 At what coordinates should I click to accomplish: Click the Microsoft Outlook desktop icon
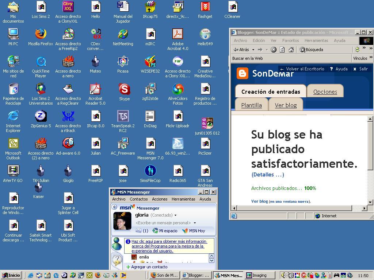tap(13, 149)
